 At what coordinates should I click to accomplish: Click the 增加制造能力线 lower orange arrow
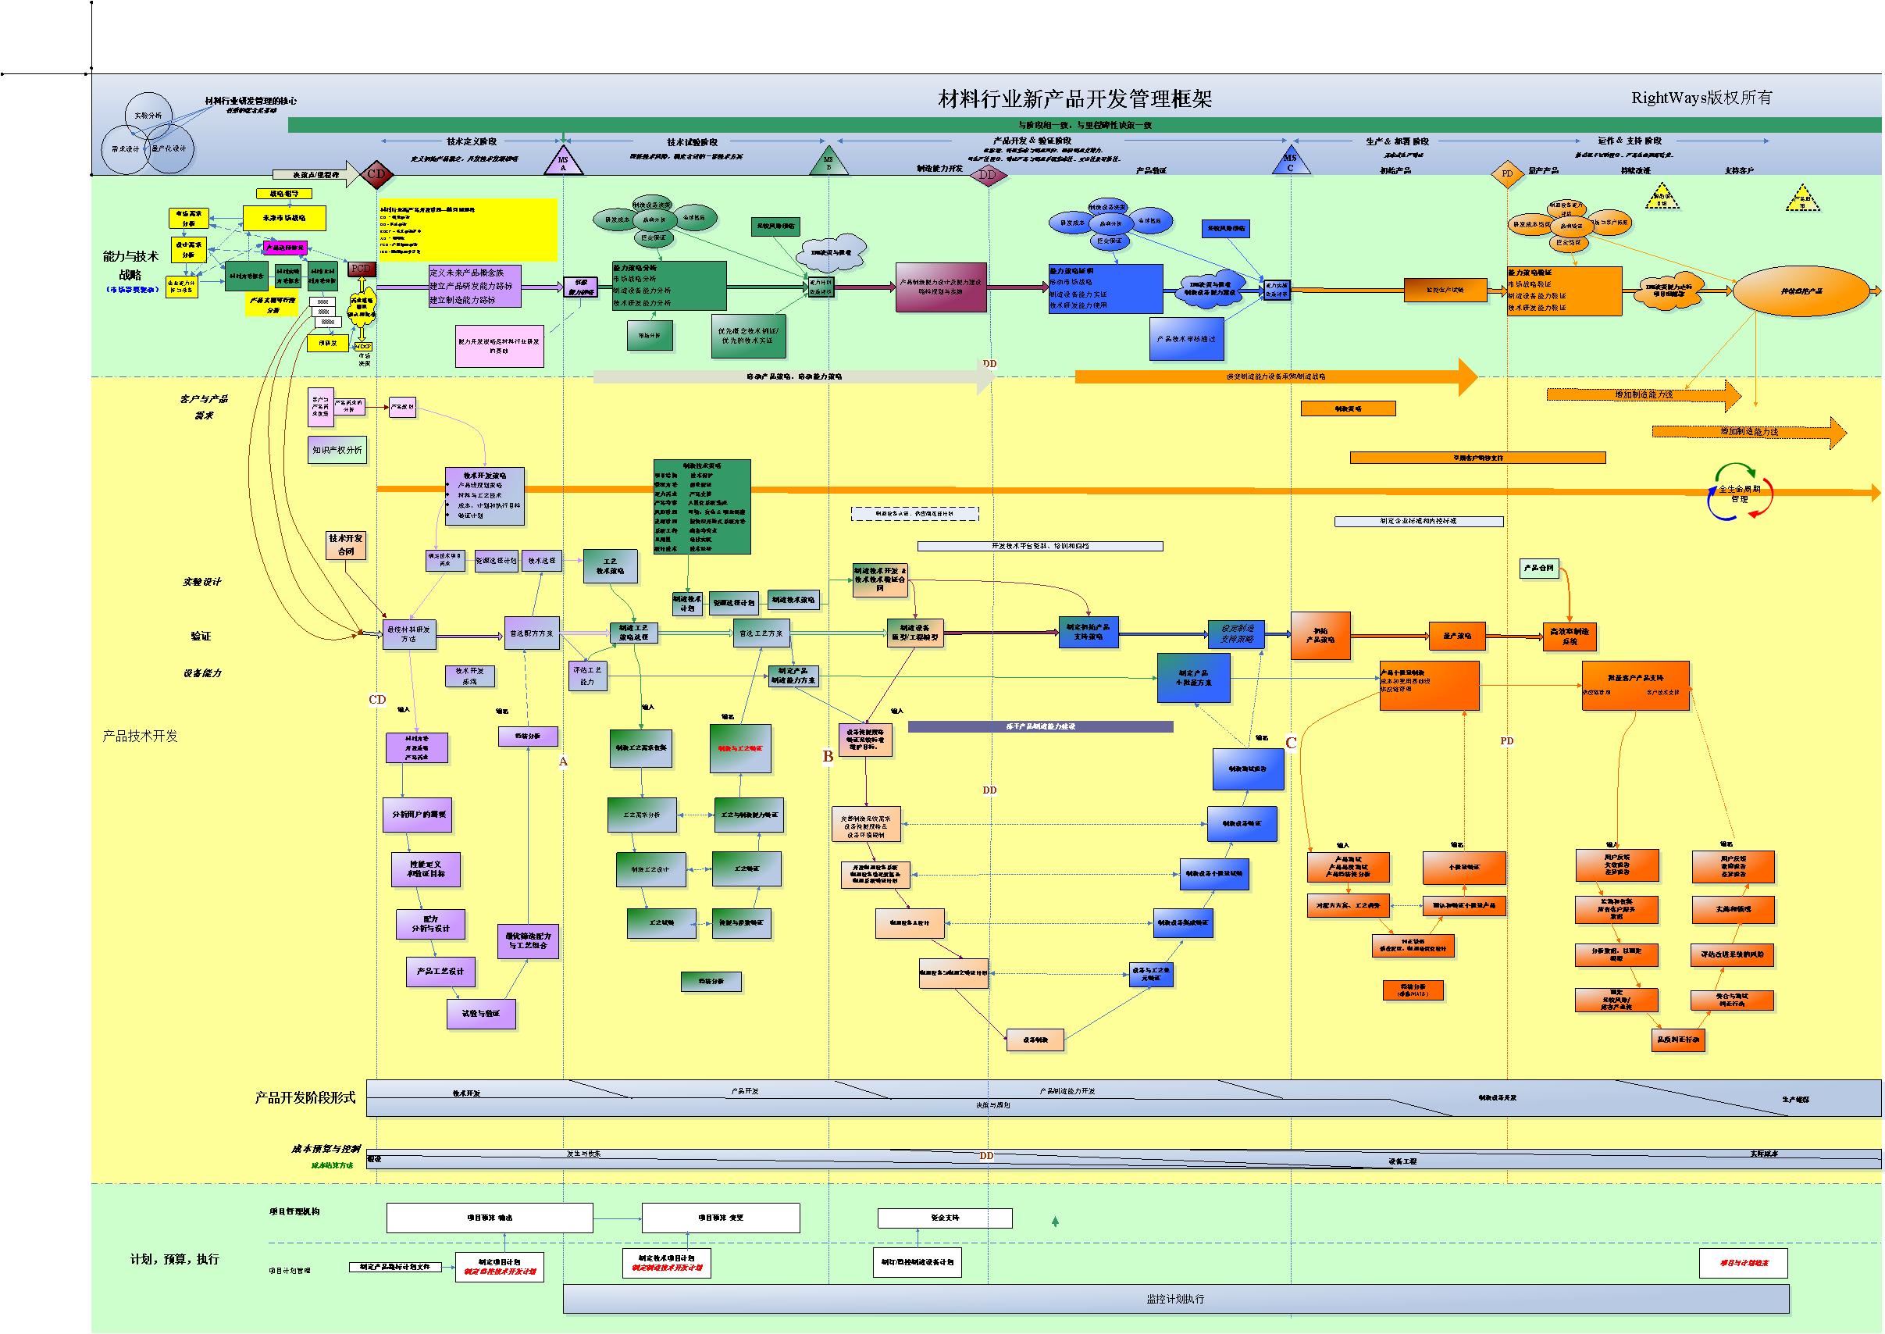pos(1748,432)
